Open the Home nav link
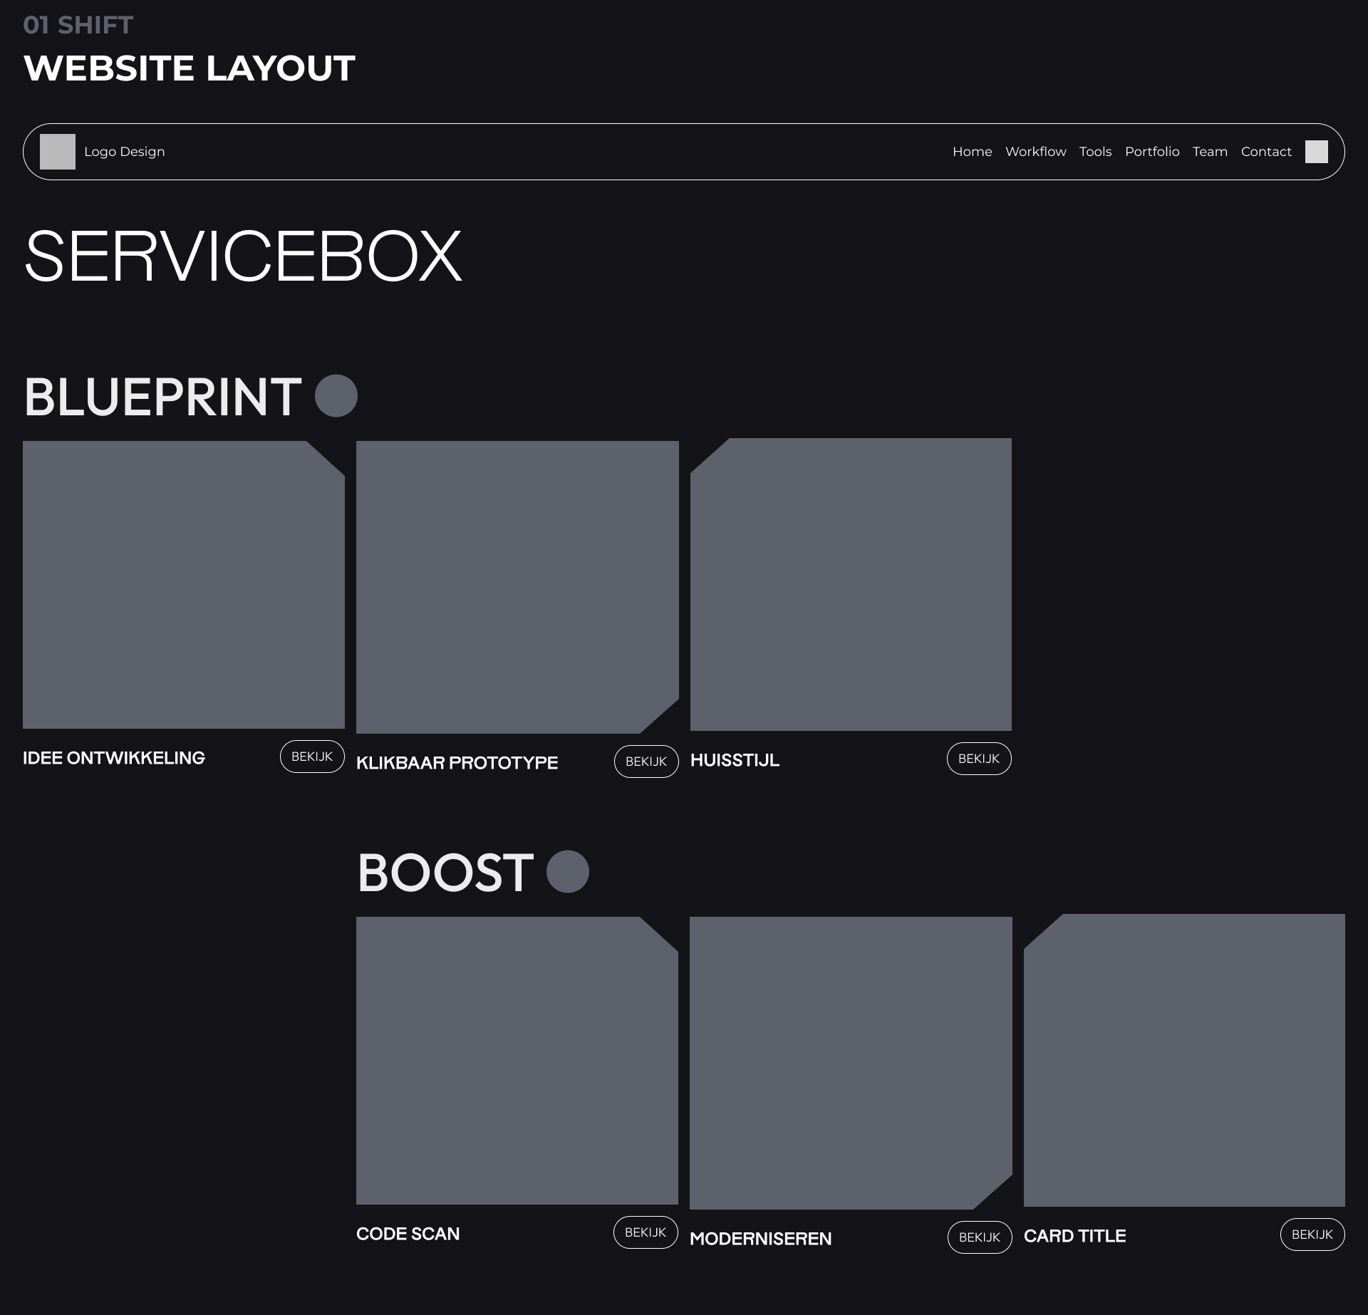 [972, 152]
